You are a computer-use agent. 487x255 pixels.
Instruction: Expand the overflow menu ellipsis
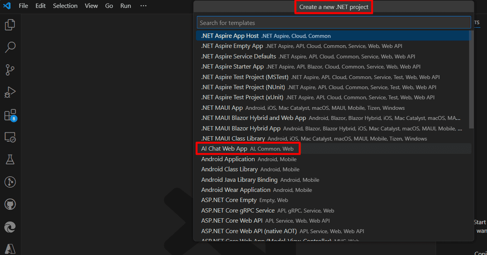click(143, 6)
